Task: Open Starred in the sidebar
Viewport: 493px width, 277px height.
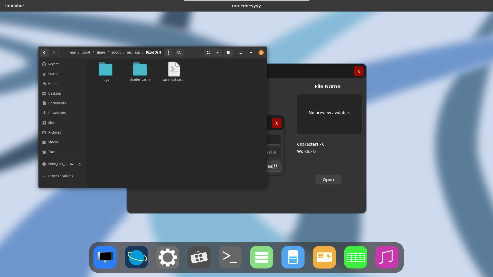Action: tap(63, 74)
